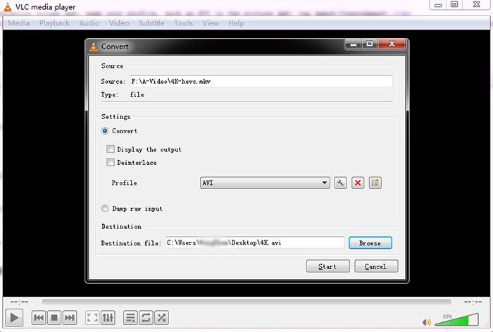
Task: Skip to the next media item
Action: click(x=70, y=318)
